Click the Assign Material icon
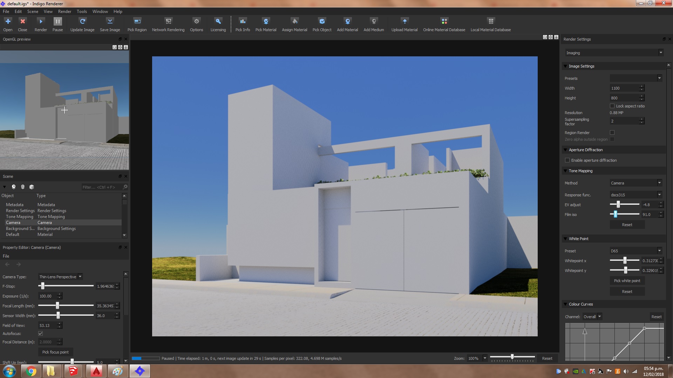673x378 pixels. [294, 22]
